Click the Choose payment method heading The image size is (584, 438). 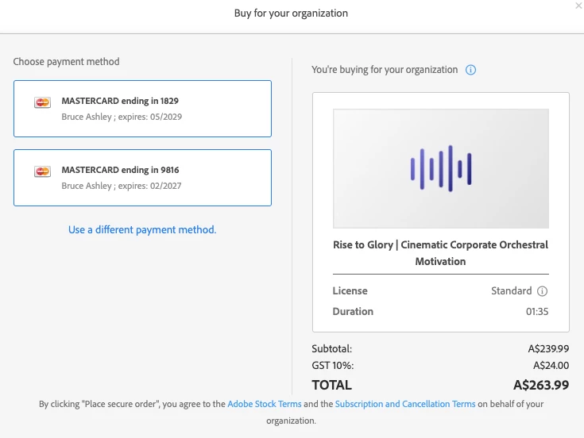click(67, 61)
